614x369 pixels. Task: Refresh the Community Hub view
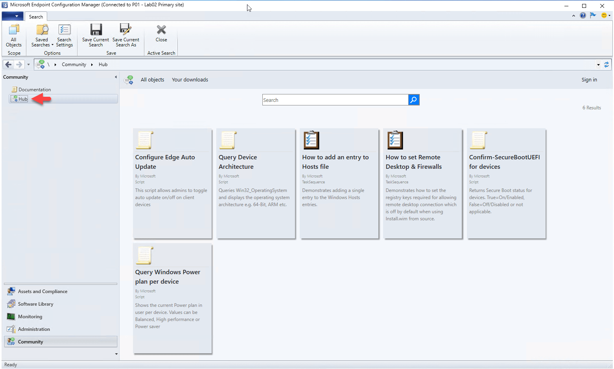607,65
